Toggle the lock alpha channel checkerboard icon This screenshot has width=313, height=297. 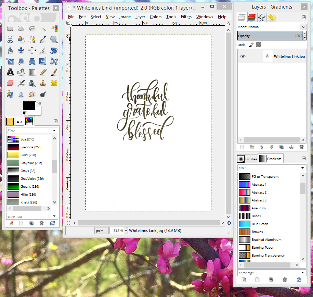point(259,45)
